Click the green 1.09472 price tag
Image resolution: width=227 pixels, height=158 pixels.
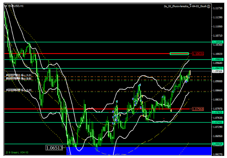217,68
